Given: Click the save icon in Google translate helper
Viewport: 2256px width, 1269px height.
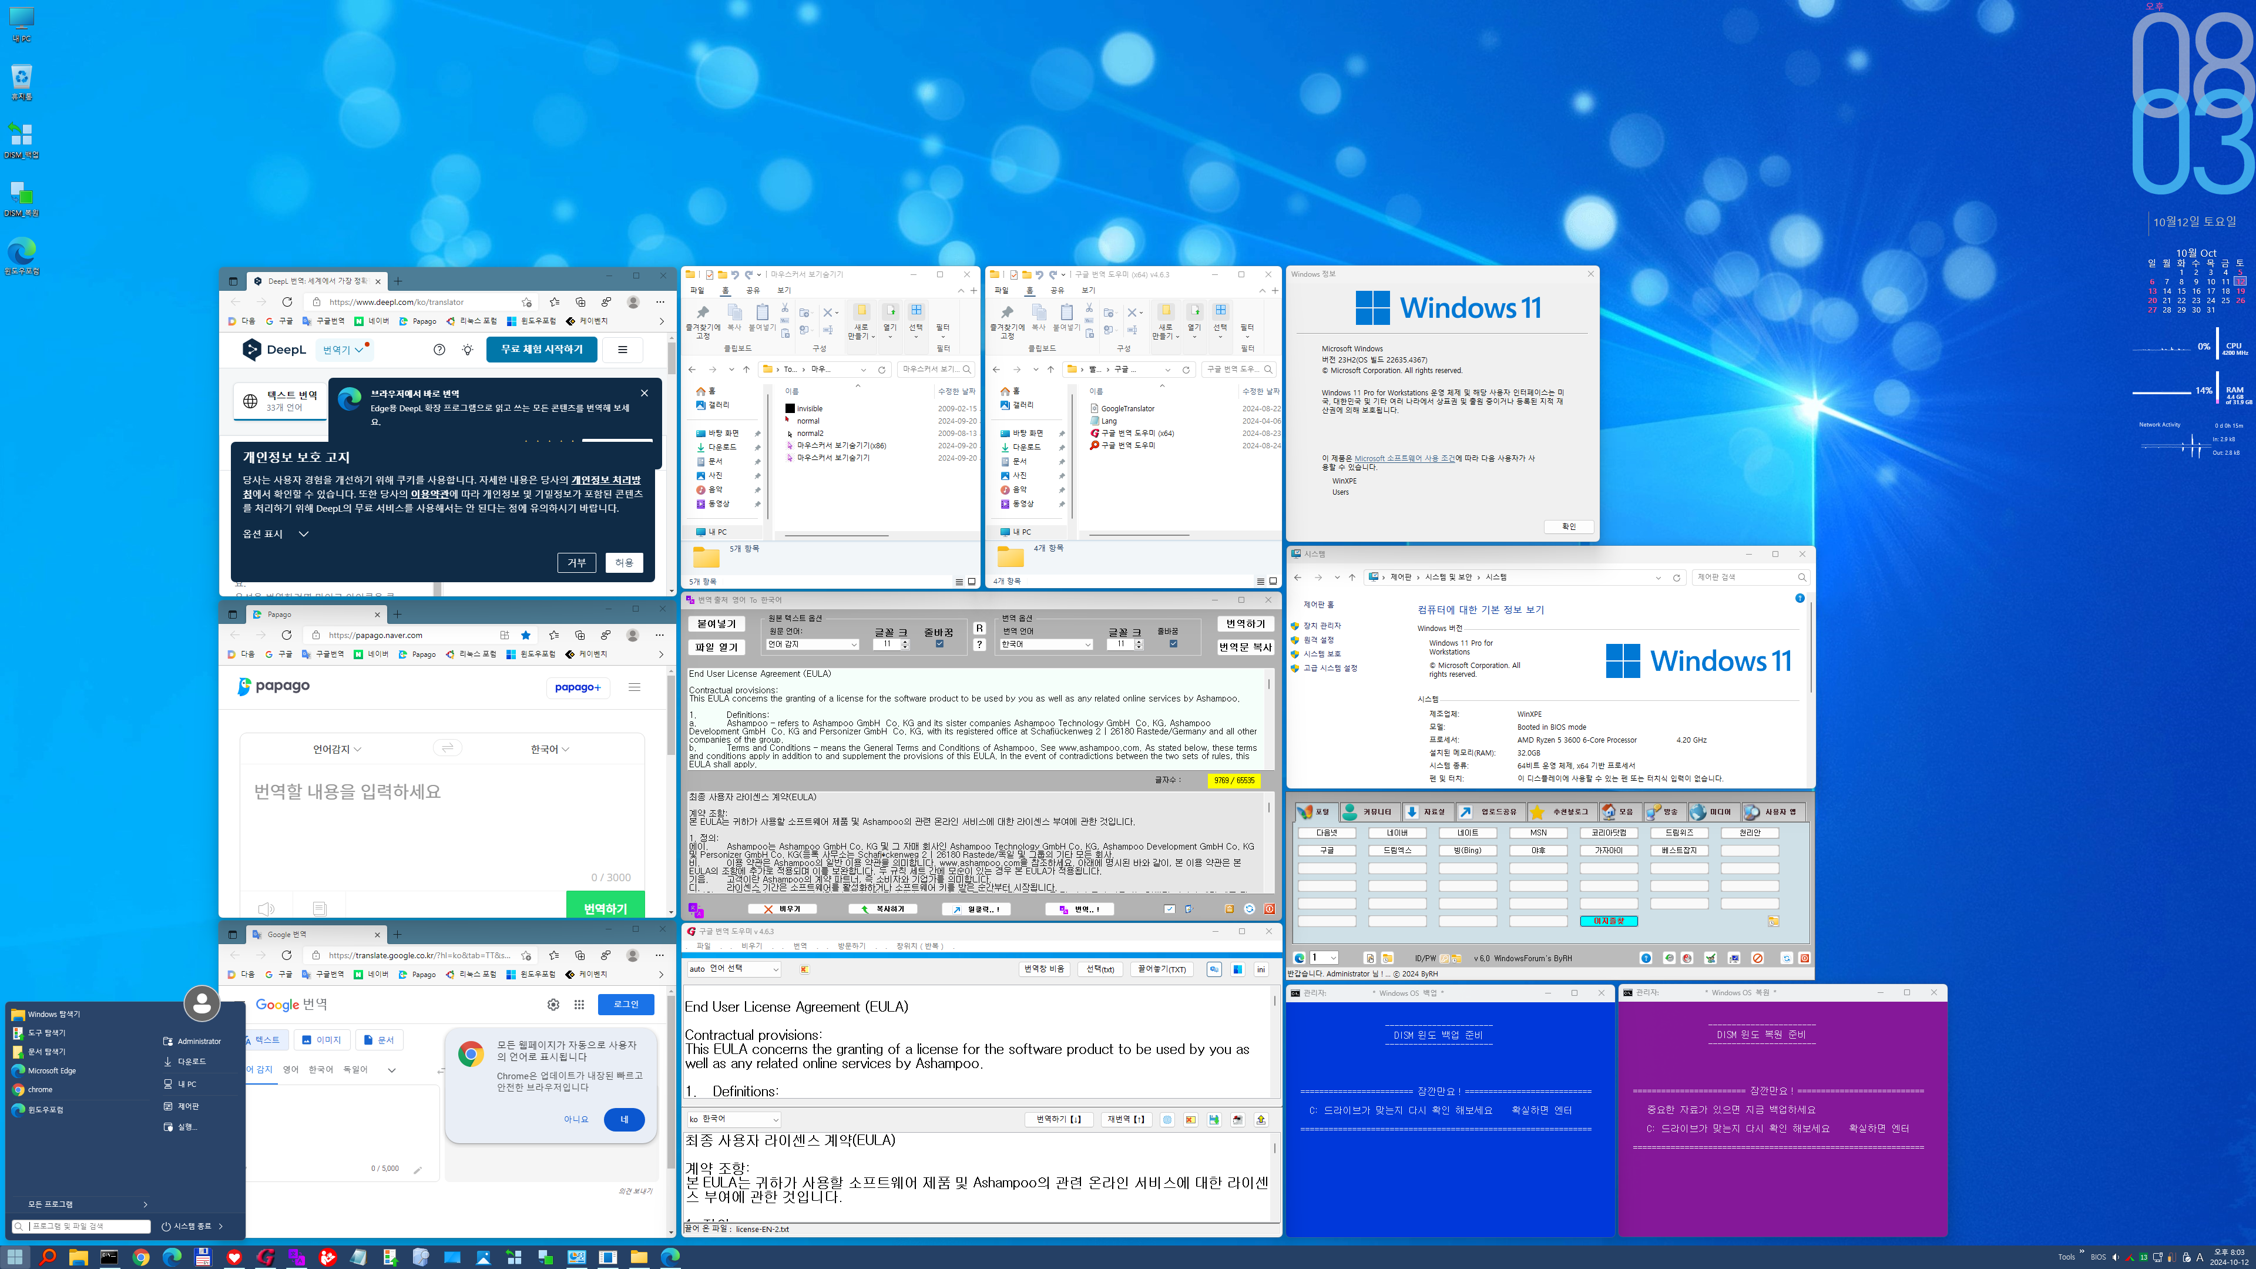Looking at the screenshot, I should click(1214, 1119).
